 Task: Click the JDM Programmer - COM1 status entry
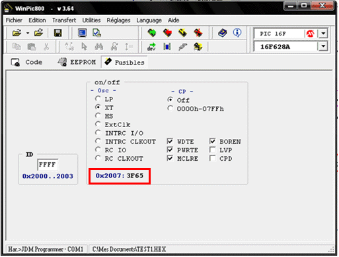click(46, 249)
